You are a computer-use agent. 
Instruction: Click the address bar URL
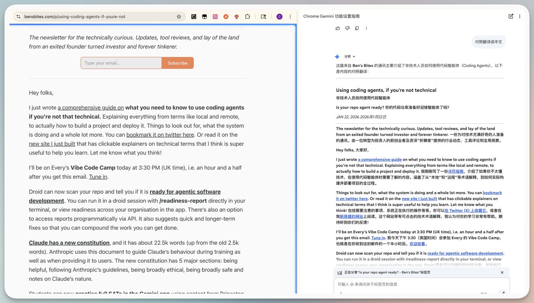point(75,17)
